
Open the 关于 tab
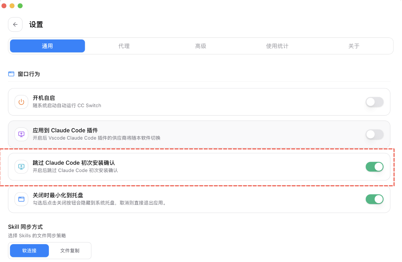point(353,46)
